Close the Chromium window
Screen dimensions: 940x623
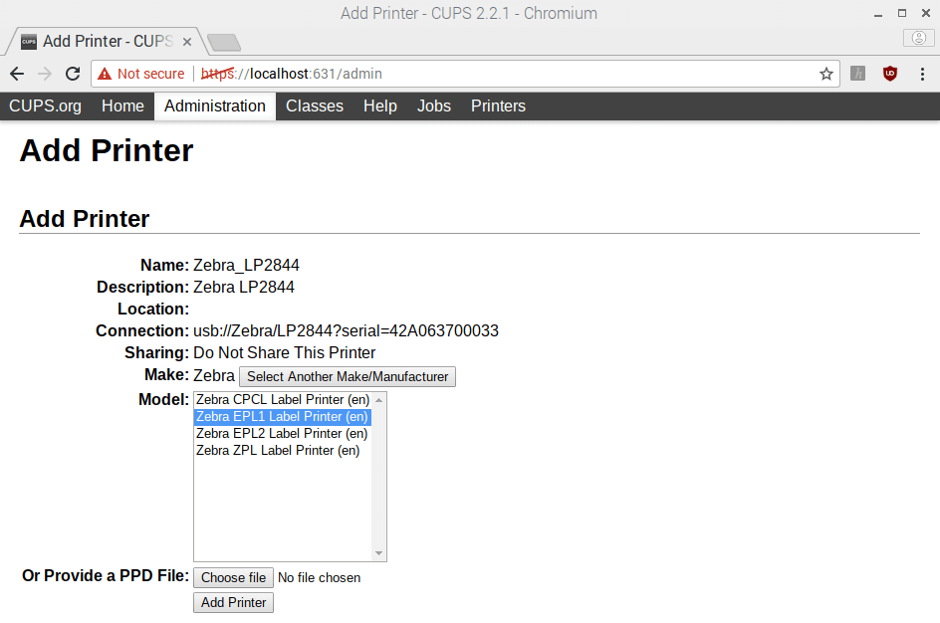click(926, 13)
